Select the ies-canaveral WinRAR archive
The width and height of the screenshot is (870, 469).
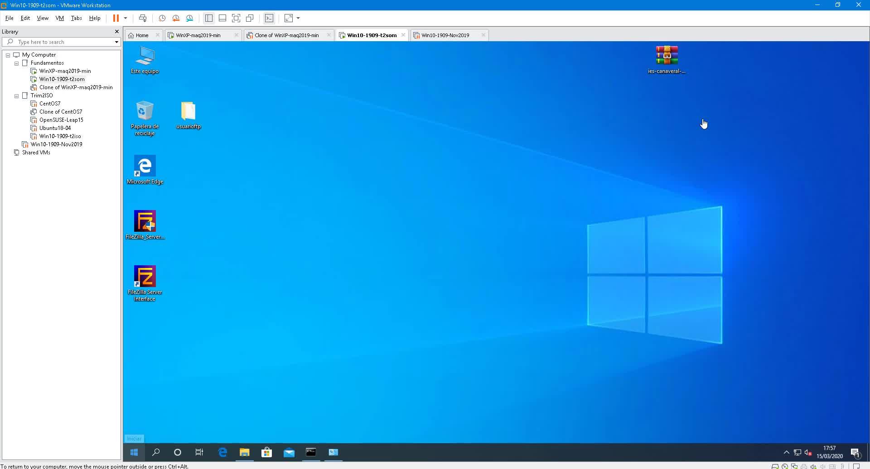pyautogui.click(x=667, y=60)
